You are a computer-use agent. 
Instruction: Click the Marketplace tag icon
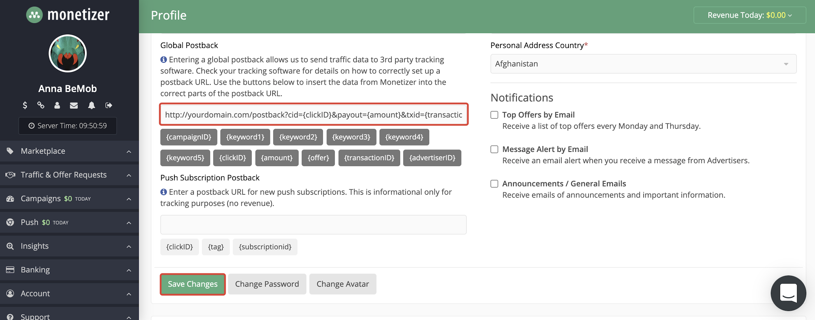coord(10,151)
